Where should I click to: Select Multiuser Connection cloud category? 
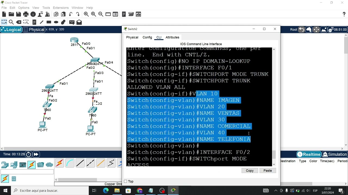coord(49,164)
